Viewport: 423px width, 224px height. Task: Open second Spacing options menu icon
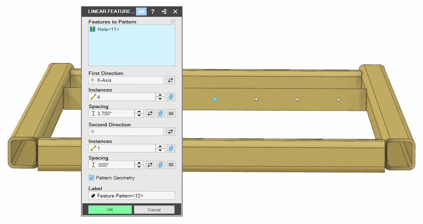171,165
